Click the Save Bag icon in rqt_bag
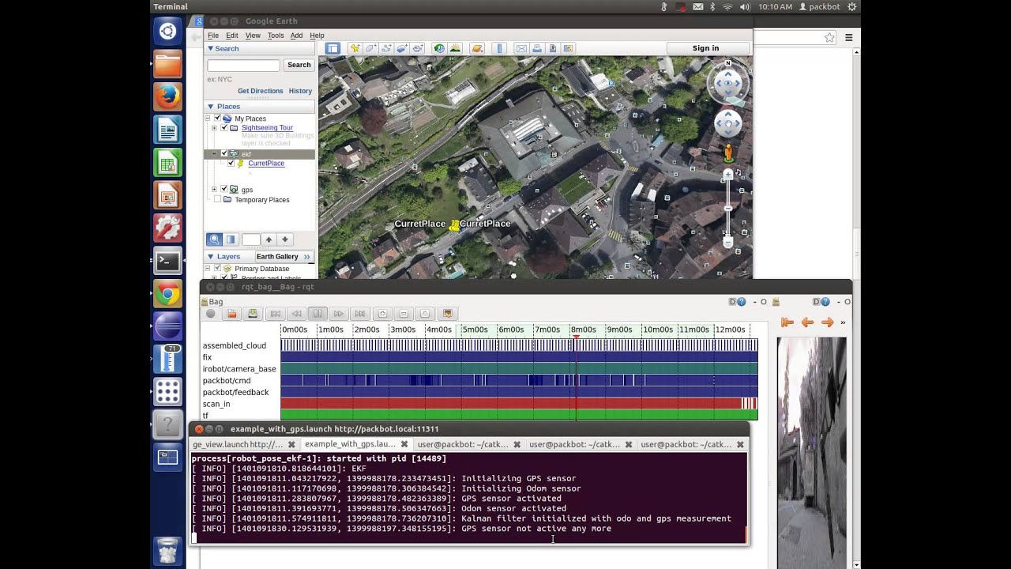Viewport: 1011px width, 569px height. 253,314
